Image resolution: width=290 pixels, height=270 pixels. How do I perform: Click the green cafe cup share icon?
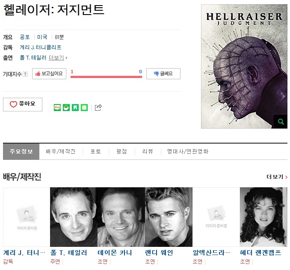(66, 108)
